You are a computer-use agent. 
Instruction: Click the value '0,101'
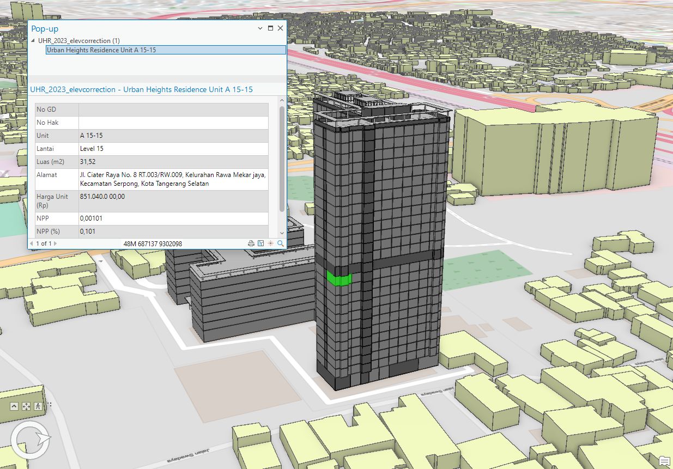[x=87, y=232]
